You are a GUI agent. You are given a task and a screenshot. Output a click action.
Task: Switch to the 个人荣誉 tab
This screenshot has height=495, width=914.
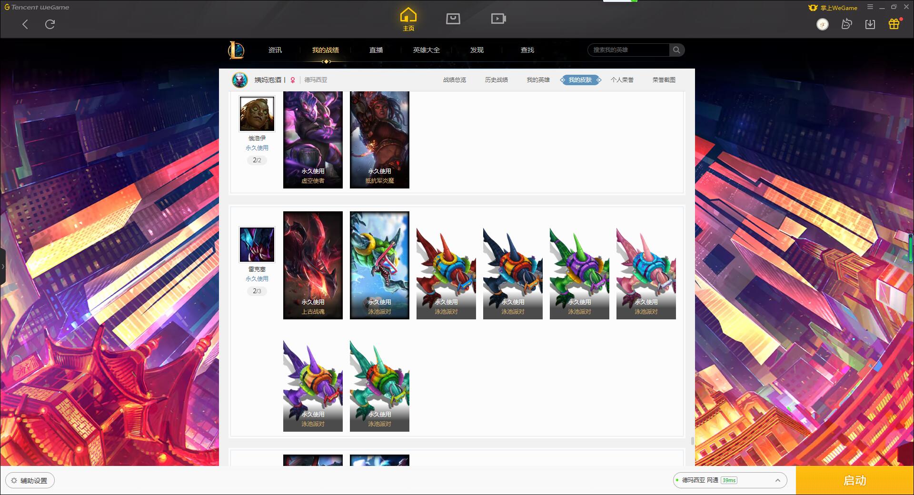coord(622,80)
